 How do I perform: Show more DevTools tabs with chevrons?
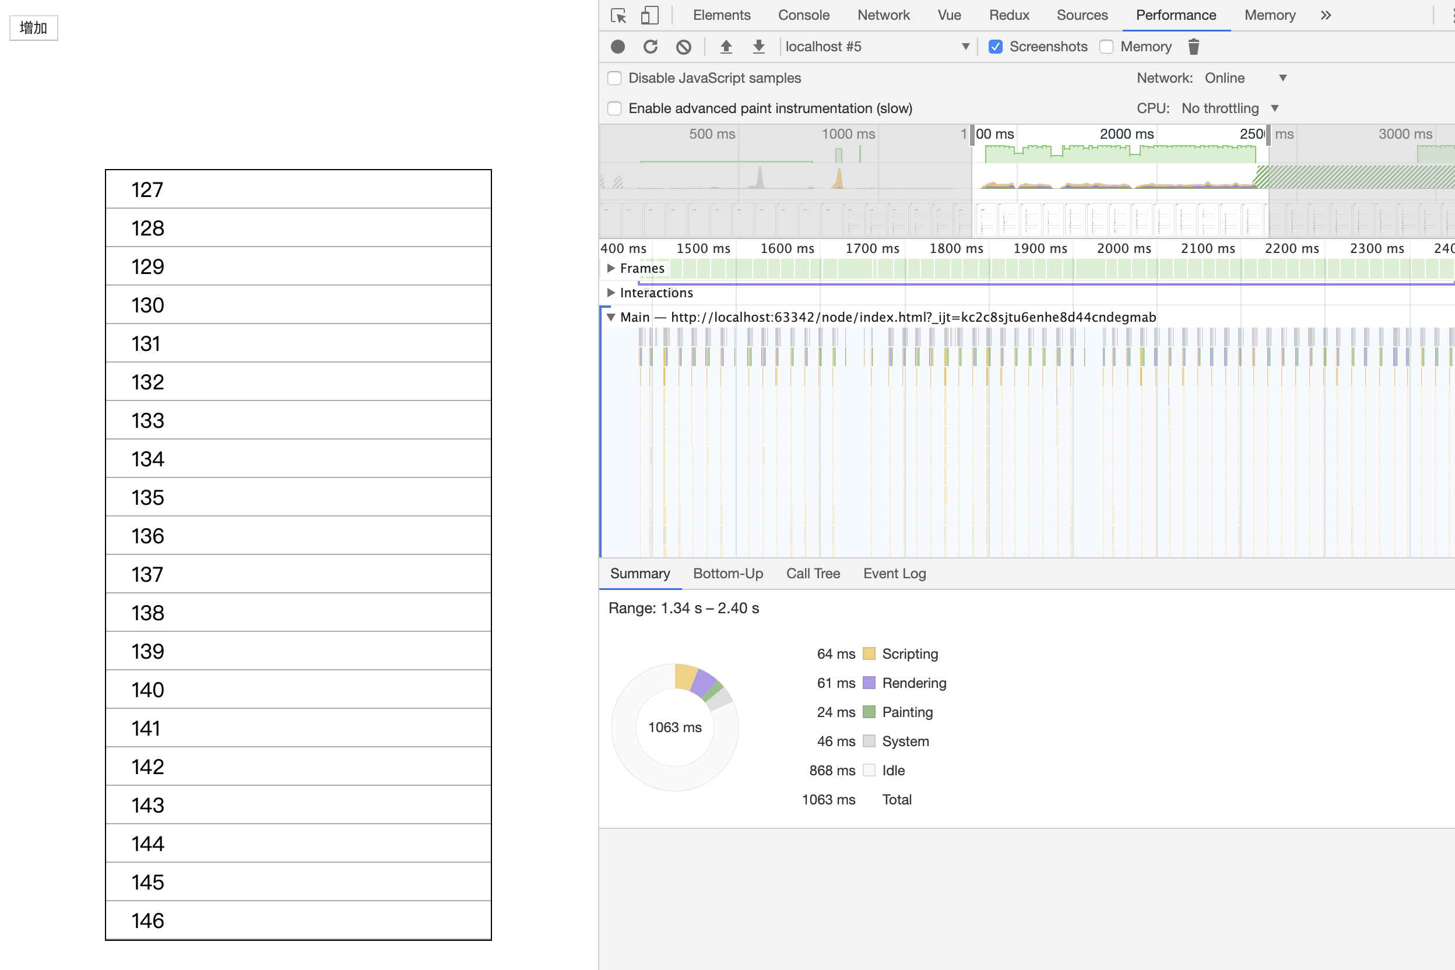[1325, 16]
